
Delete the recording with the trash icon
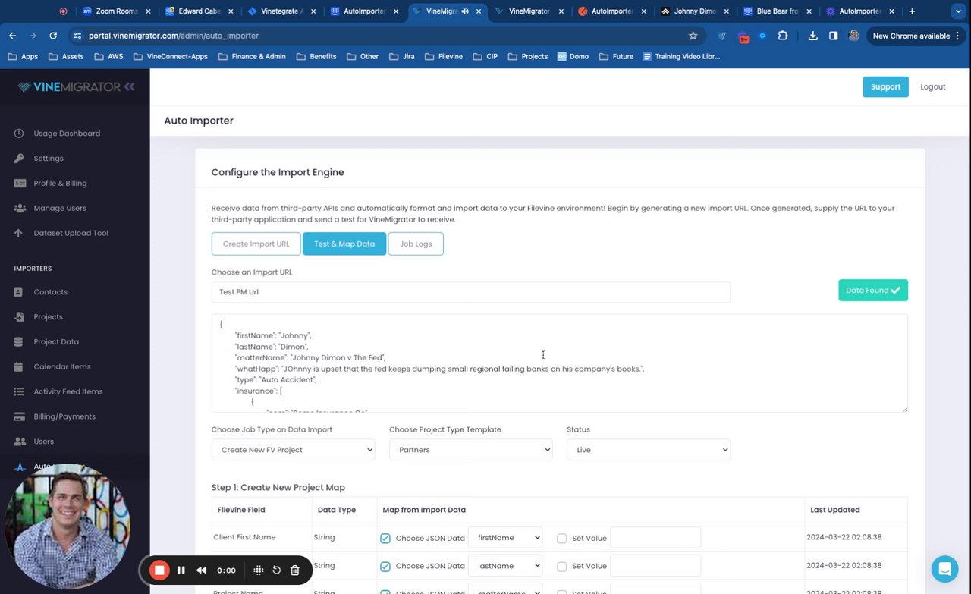click(295, 570)
